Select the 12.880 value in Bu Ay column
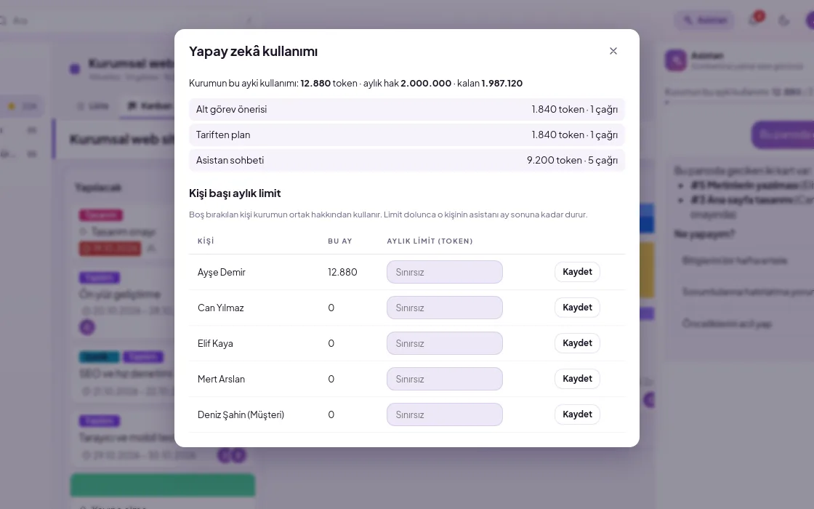Image resolution: width=814 pixels, height=509 pixels. (x=342, y=272)
